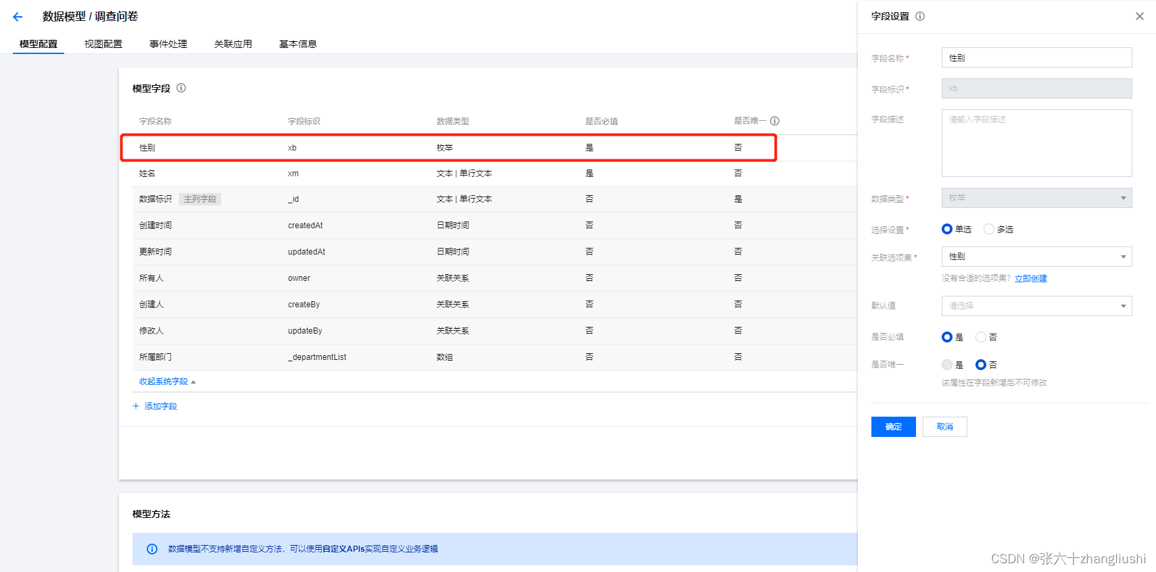Click the 数据标识 field name
Screen dimensions: 1156x572
(155, 199)
